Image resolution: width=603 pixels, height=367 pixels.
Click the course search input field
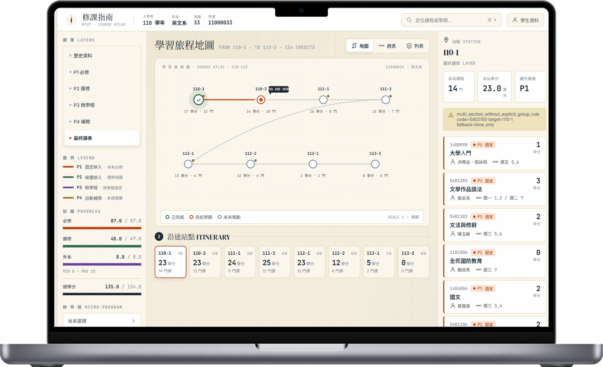click(x=451, y=20)
